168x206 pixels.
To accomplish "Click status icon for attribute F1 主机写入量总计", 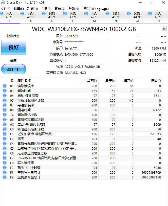I will 5,172.
